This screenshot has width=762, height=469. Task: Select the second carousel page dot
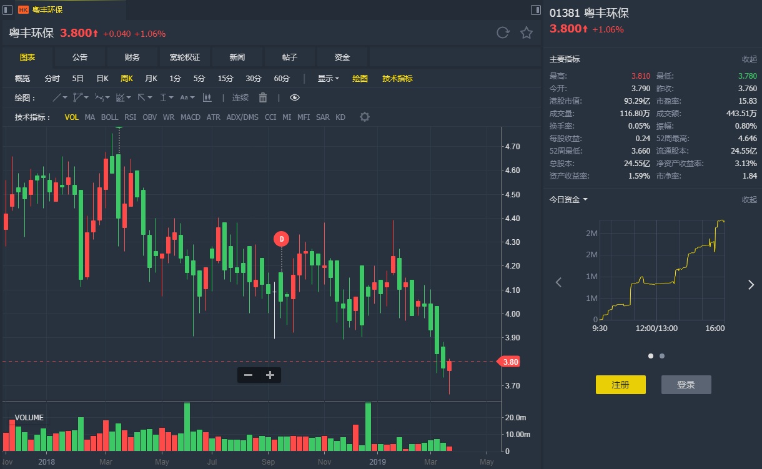pos(662,356)
